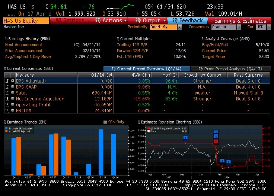Click 'Missed 5 of 8' in Sales row
The height and width of the screenshot is (196, 274).
[x=248, y=93]
